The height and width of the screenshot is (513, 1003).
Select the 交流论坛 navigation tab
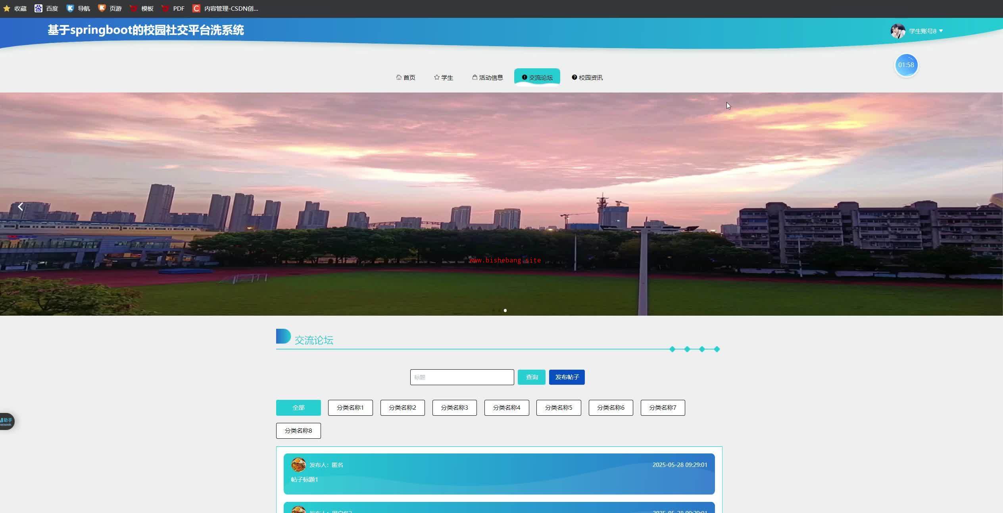(x=537, y=77)
